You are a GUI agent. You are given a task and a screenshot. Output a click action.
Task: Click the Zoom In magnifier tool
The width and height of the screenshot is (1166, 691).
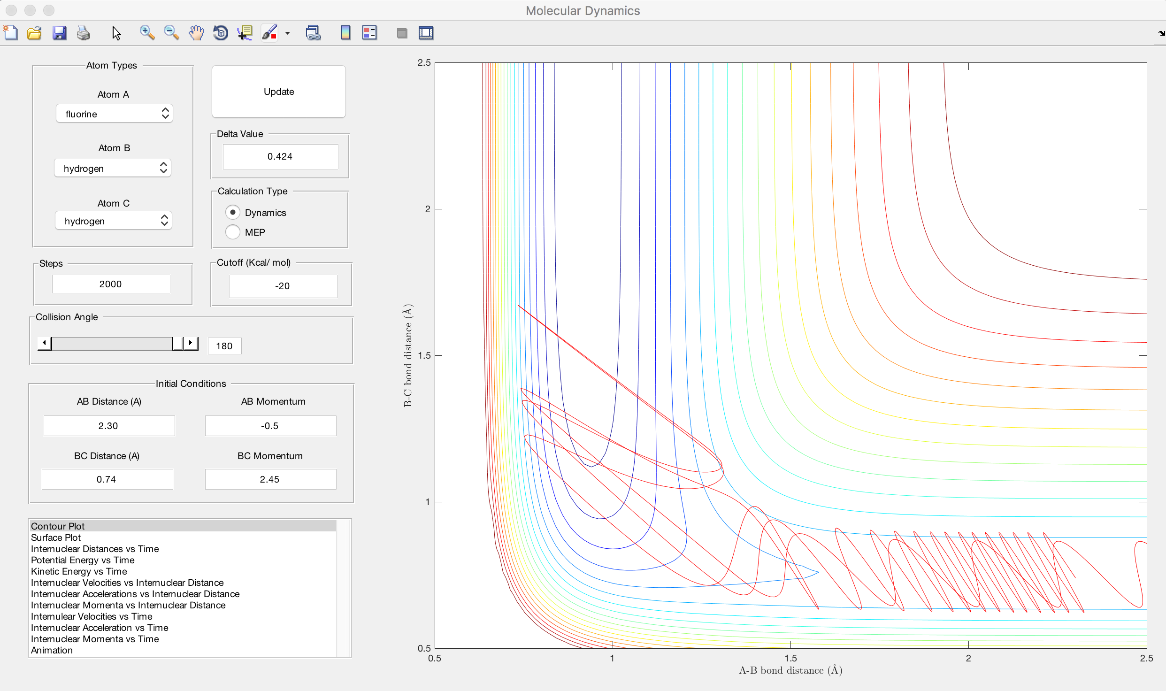147,33
